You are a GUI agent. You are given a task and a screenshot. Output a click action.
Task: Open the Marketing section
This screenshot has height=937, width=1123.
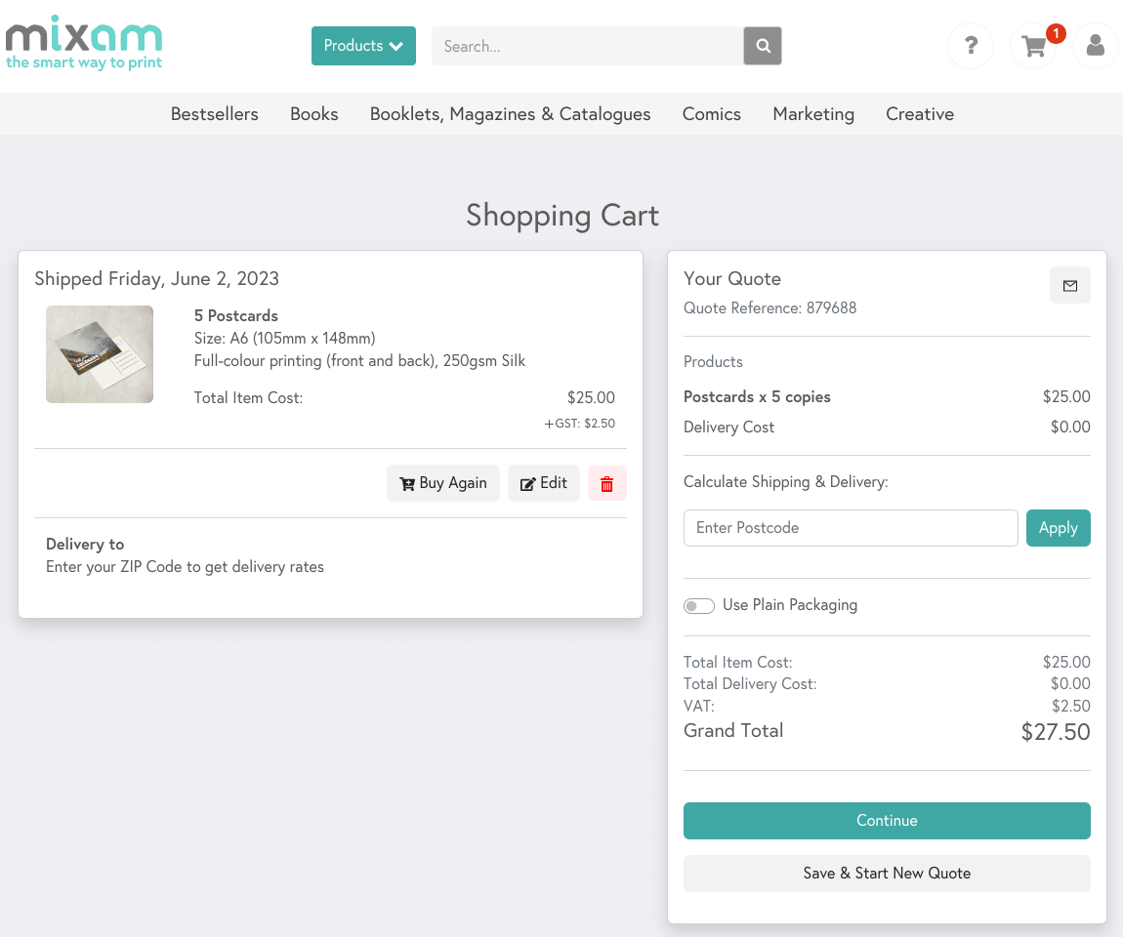(813, 114)
